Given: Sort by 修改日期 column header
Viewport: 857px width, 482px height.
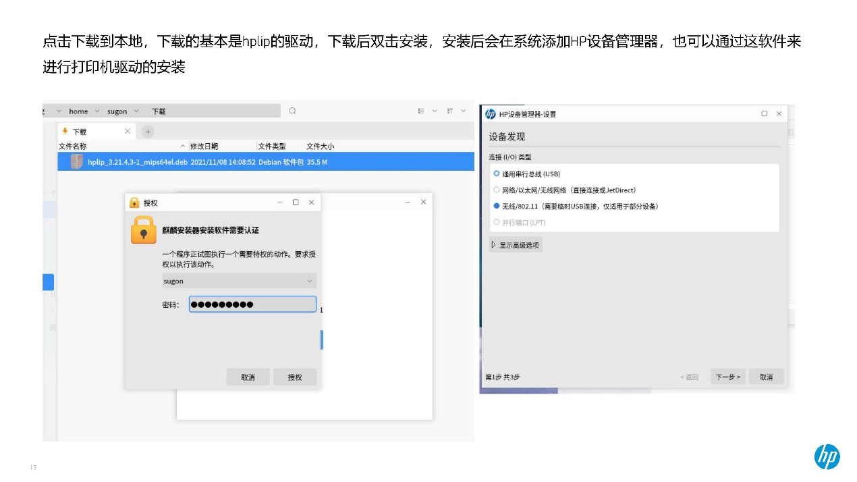Looking at the screenshot, I should pyautogui.click(x=204, y=146).
